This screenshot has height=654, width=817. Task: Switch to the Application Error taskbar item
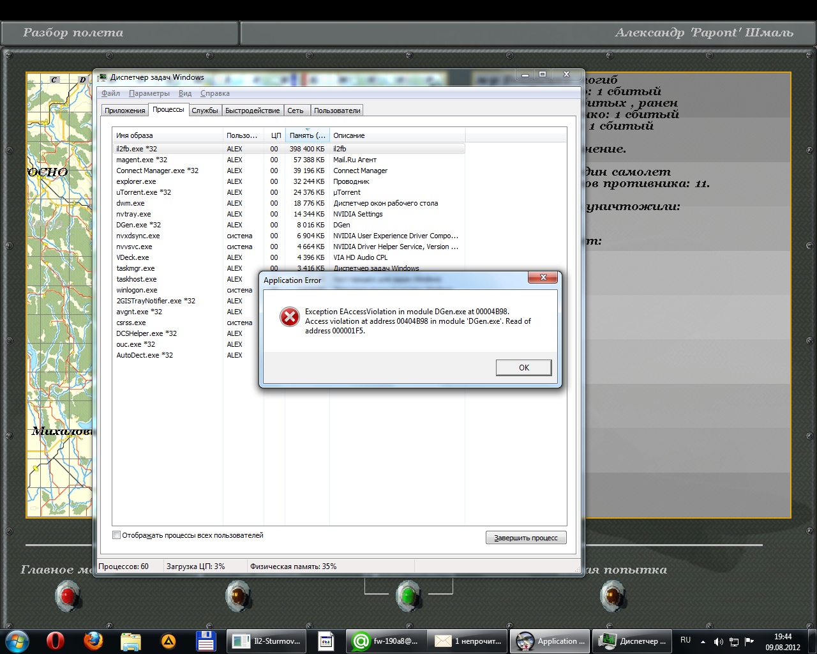550,641
